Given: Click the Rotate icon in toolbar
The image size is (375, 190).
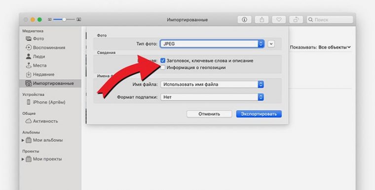Looking at the screenshot, I should pos(296,20).
